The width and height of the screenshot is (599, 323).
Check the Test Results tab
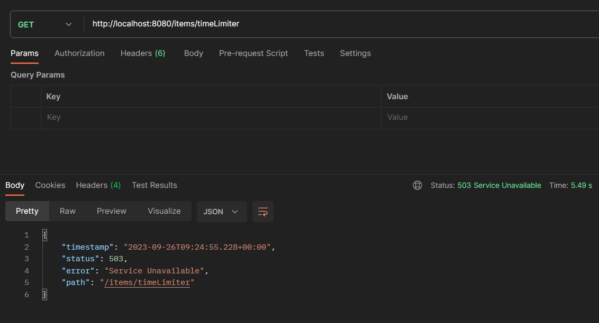[154, 185]
